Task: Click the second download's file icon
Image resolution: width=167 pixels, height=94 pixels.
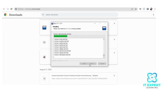Action: pyautogui.click(x=44, y=42)
